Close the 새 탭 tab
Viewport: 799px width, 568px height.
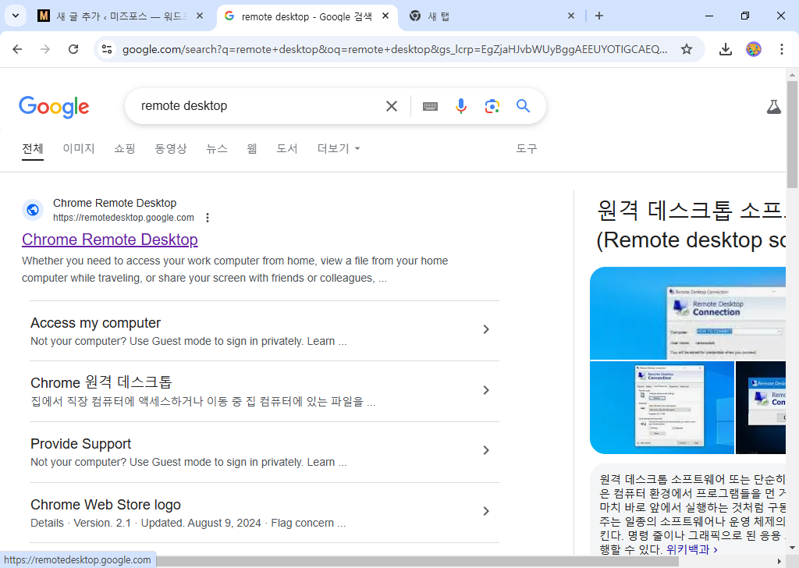570,16
